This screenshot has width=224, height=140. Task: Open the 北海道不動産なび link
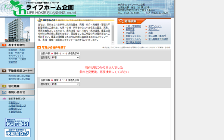pyautogui.click(x=17, y=106)
